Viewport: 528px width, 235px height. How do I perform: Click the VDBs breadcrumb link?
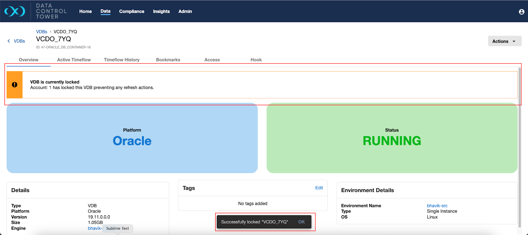pos(42,32)
